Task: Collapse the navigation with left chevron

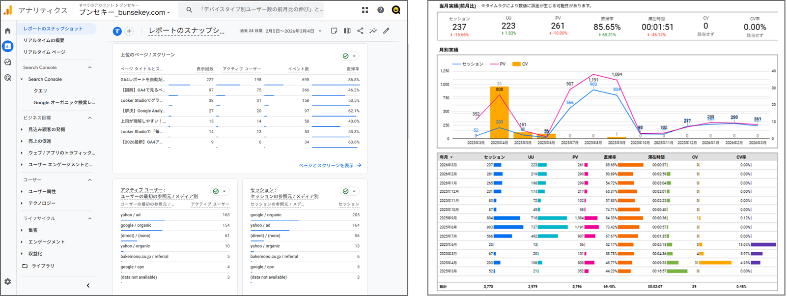Action: [88, 286]
